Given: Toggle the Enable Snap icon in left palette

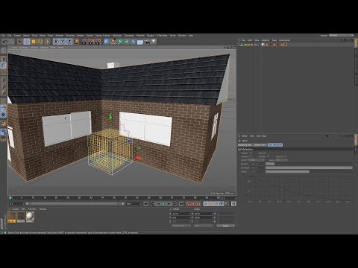Looking at the screenshot, I should tap(4, 124).
